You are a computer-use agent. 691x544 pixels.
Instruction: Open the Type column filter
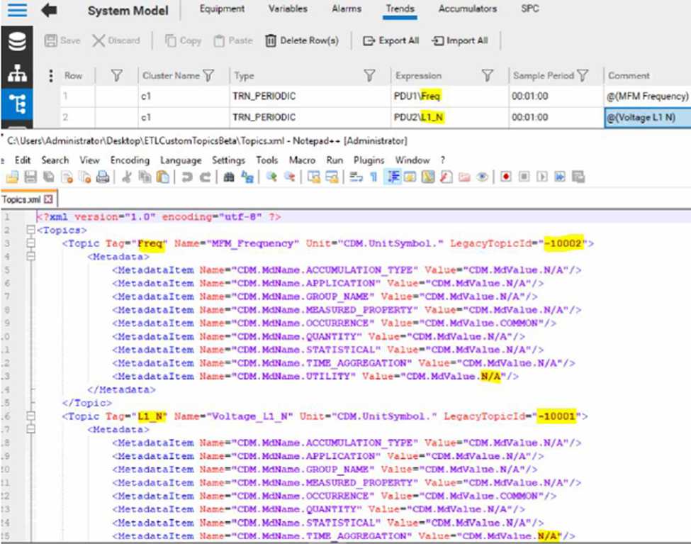pyautogui.click(x=369, y=76)
